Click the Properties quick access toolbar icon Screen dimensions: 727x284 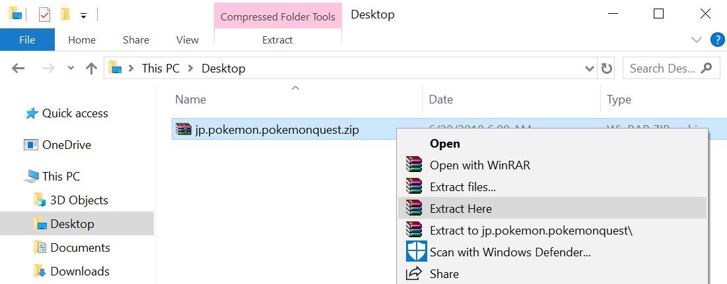(44, 14)
